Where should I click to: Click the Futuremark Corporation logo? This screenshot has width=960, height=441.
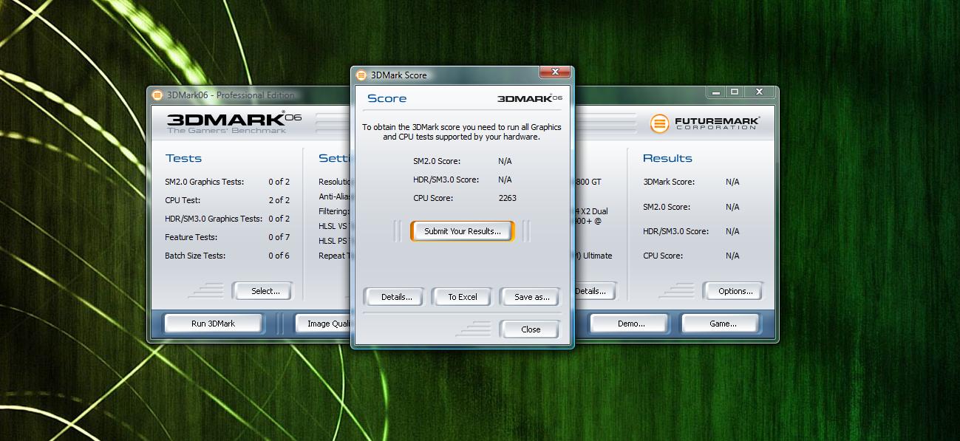705,123
